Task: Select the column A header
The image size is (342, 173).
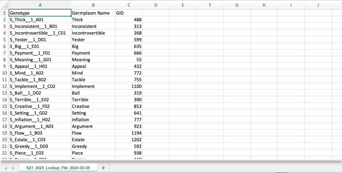Action: click(x=40, y=5)
